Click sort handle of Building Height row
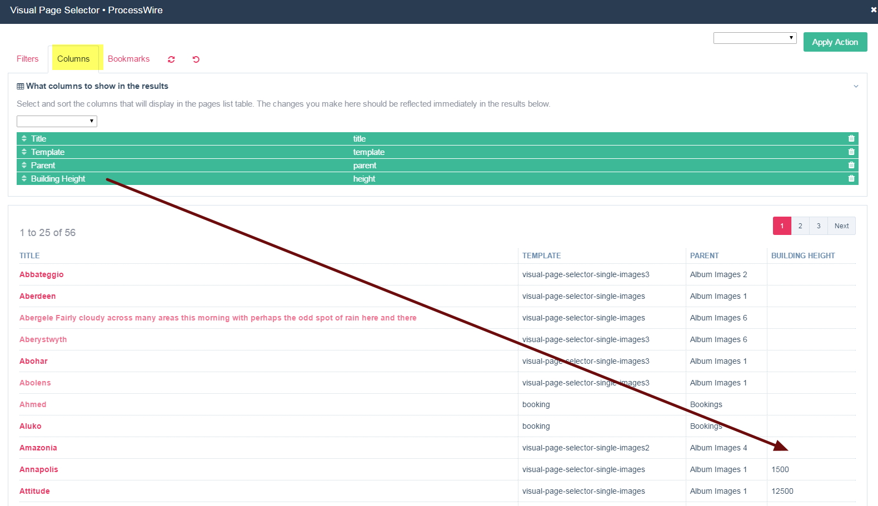 (24, 179)
